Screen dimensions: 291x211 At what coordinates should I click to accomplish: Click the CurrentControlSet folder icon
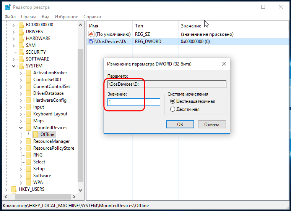coord(29,86)
